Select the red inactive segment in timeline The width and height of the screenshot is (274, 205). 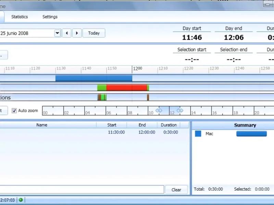coord(127,88)
